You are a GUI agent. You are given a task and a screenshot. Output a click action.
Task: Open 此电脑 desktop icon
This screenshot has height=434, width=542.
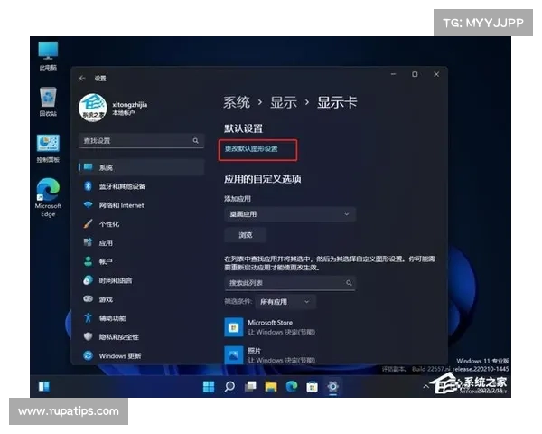point(48,55)
